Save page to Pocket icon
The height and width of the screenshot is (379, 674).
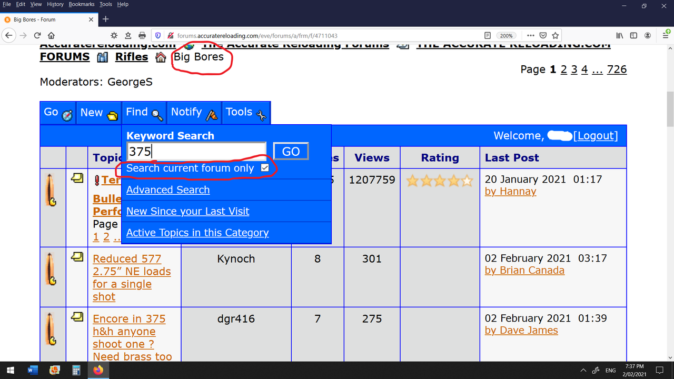pos(543,36)
